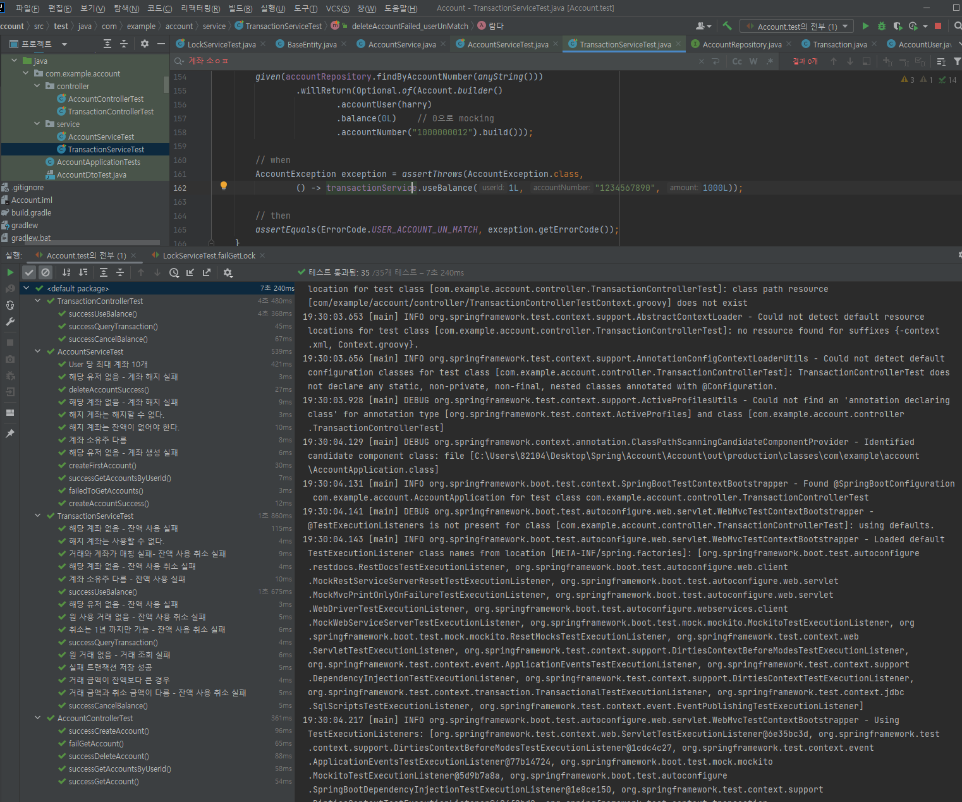Open Project panel settings gear

tap(145, 44)
